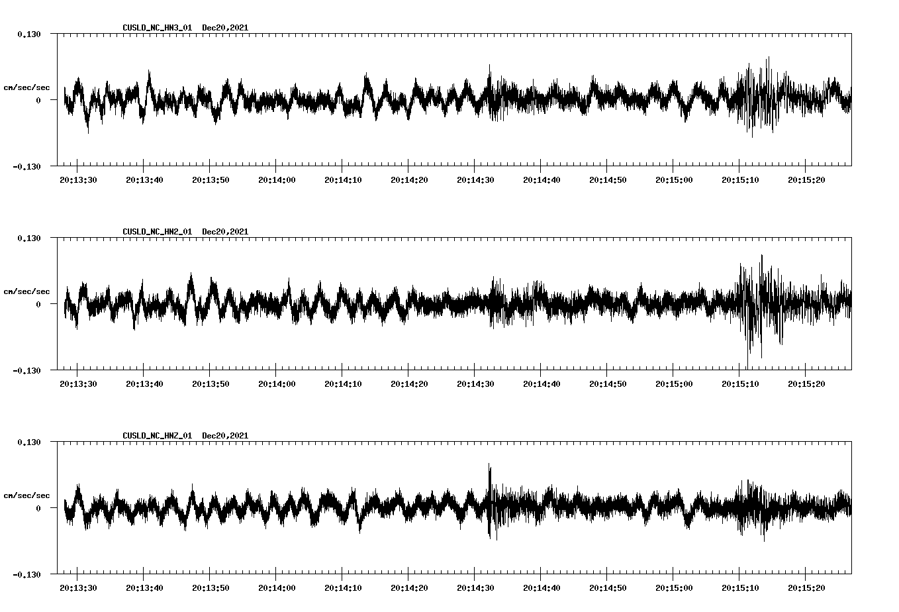Click the cm/sec/sec unit label on HN2 plot
Image resolution: width=899 pixels, height=612 pixels.
point(26,291)
